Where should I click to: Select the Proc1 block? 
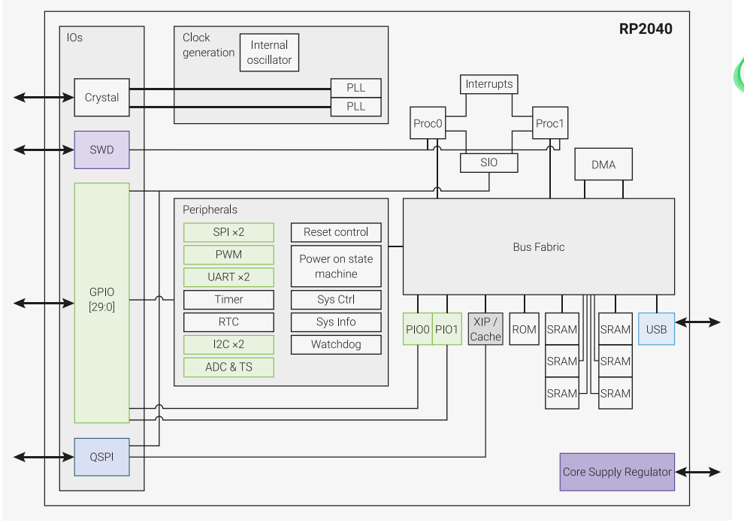click(x=550, y=123)
